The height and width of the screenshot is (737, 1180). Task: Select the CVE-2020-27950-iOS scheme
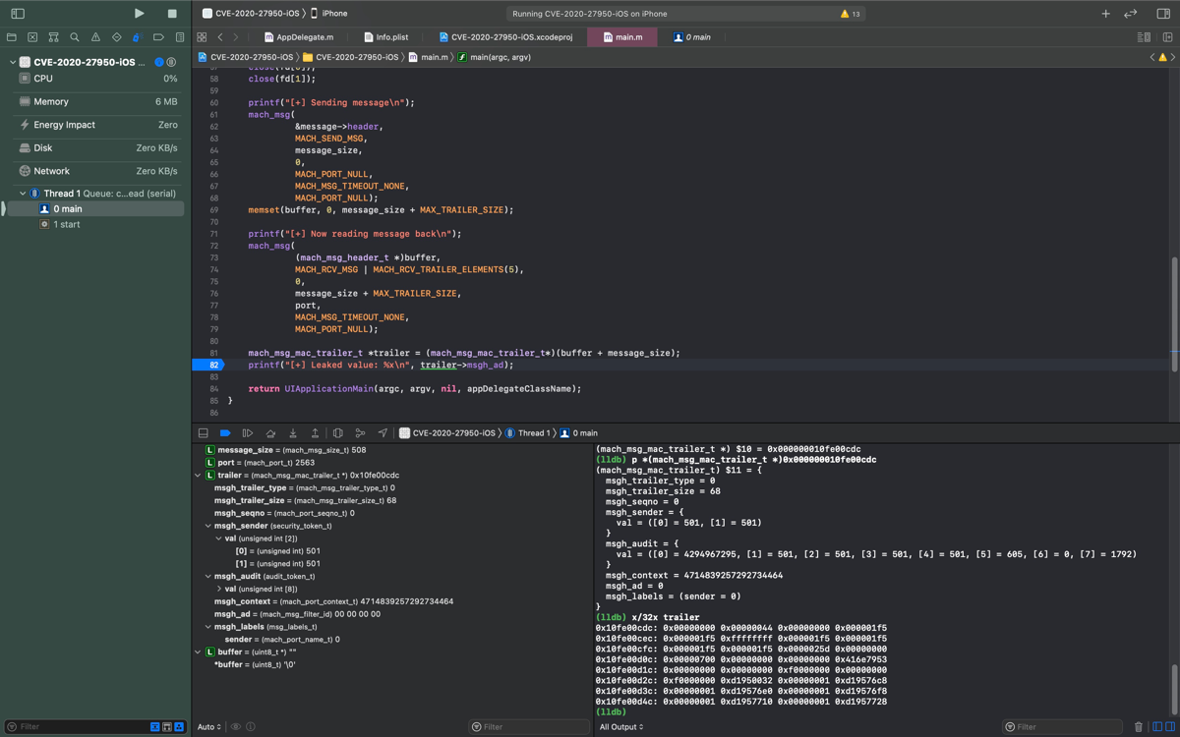(250, 14)
